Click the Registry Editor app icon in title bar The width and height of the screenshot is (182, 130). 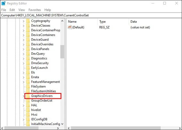3,3
